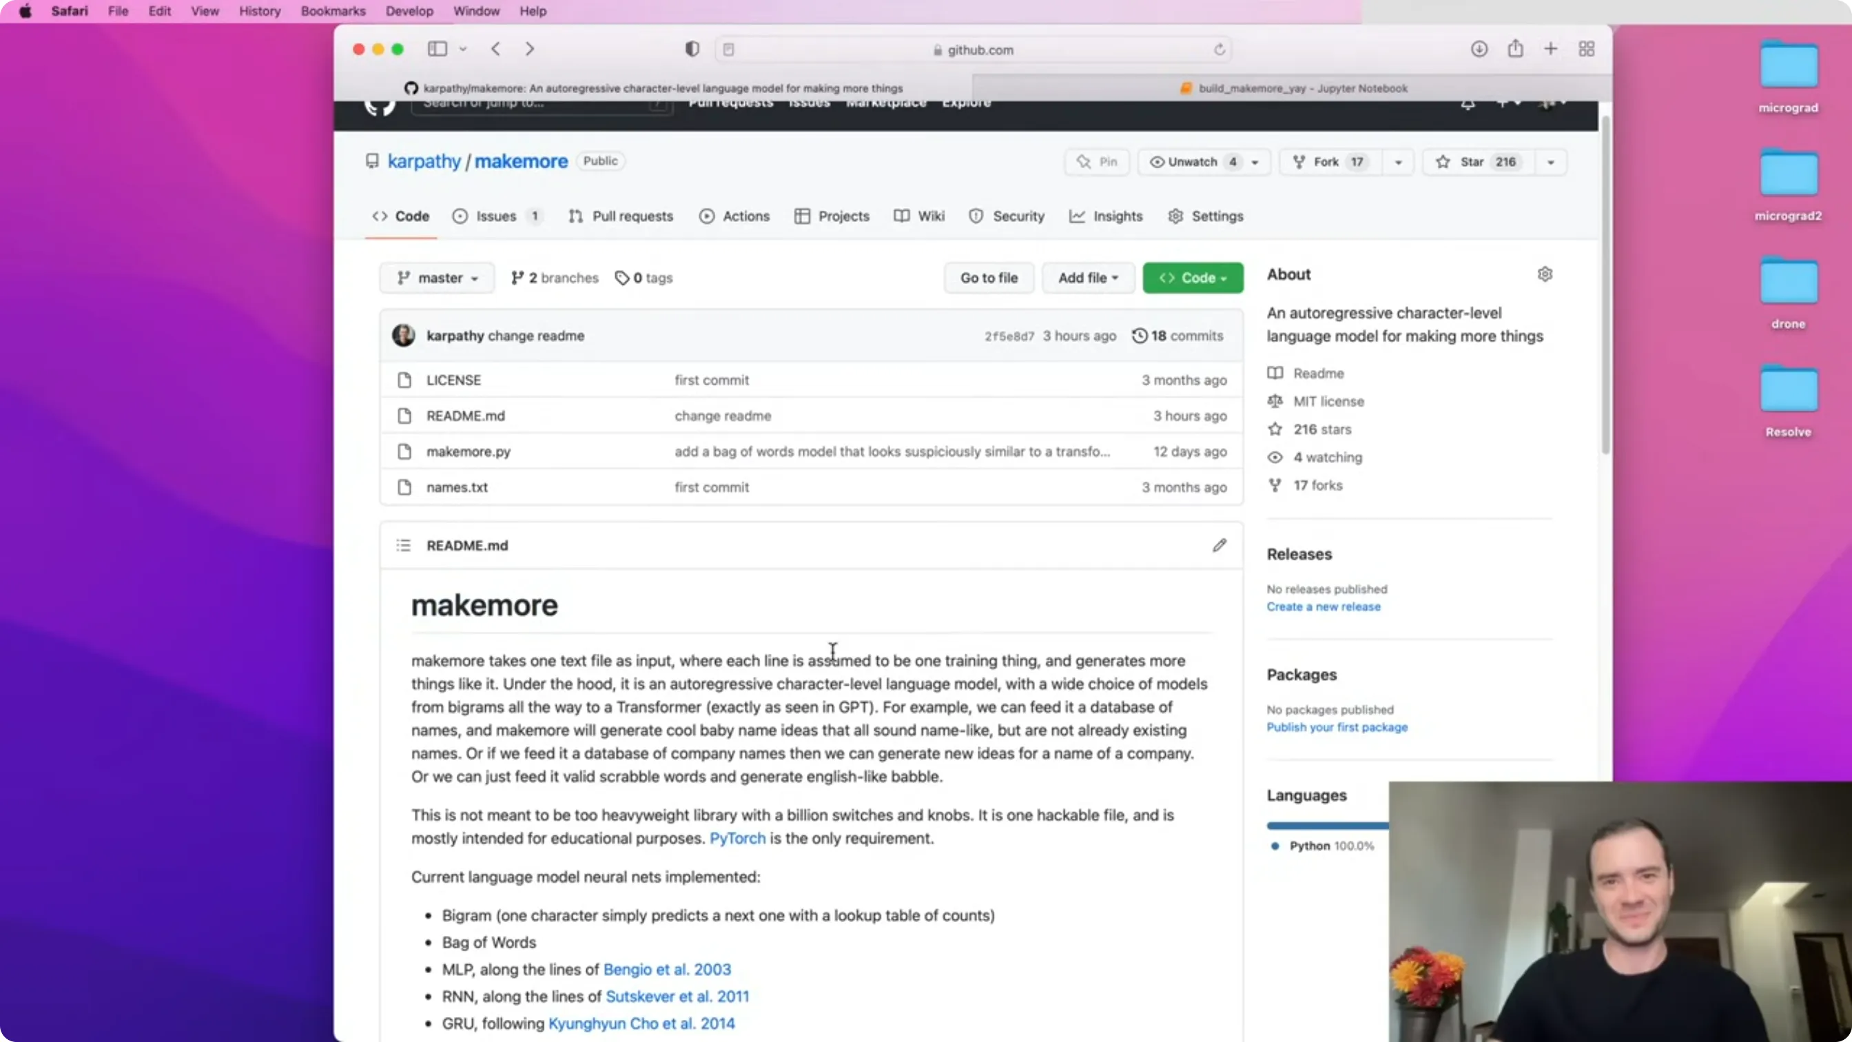View 4 watching in About section
The height and width of the screenshot is (1042, 1852).
pyautogui.click(x=1315, y=458)
